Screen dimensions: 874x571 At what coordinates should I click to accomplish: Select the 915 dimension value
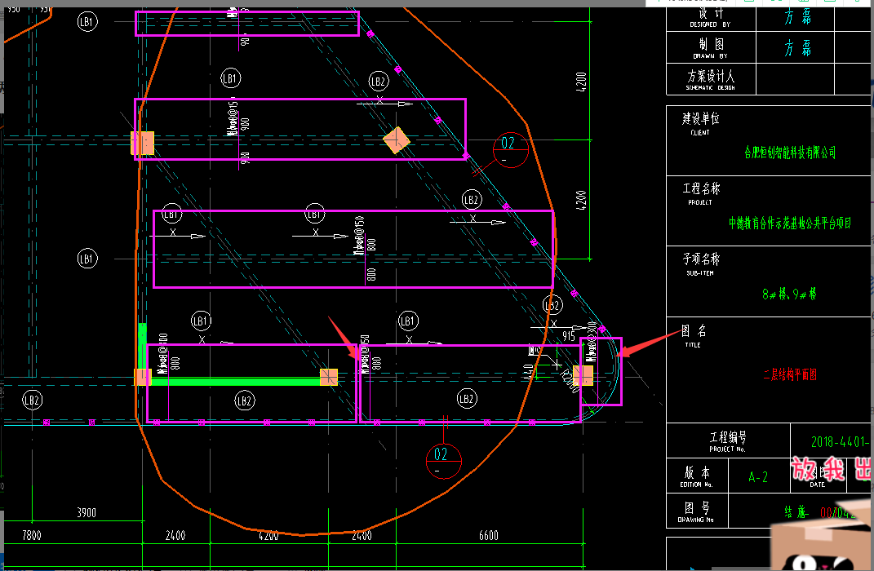click(x=569, y=336)
